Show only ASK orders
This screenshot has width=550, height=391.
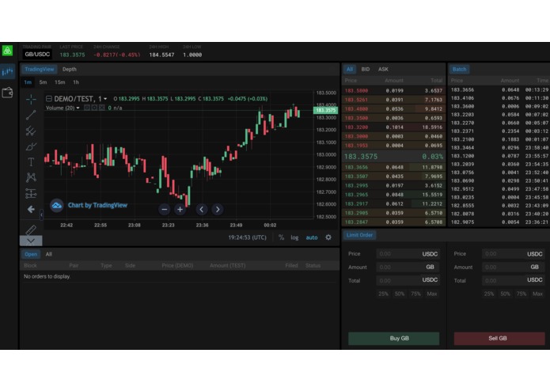[x=383, y=69]
